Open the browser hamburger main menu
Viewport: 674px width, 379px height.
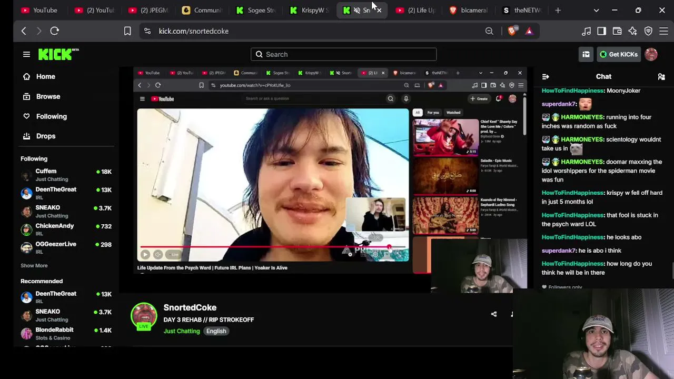coord(663,31)
